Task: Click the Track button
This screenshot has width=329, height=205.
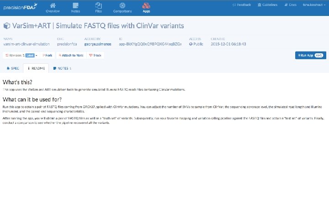Action: (x=95, y=55)
